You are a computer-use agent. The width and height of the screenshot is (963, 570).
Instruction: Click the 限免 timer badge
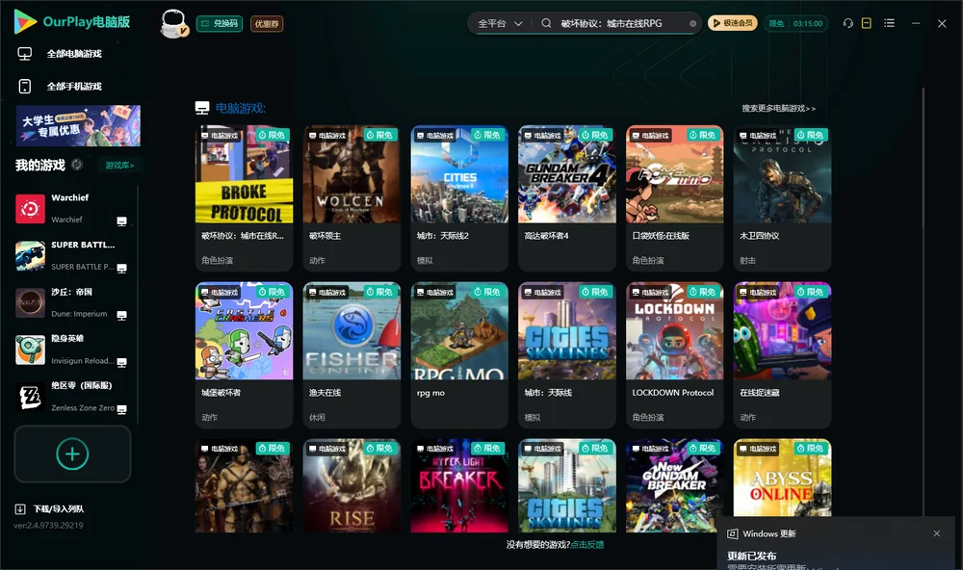(x=796, y=23)
